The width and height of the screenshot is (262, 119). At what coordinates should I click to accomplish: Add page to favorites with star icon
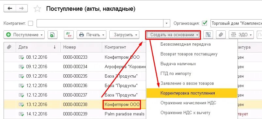tap(37, 9)
